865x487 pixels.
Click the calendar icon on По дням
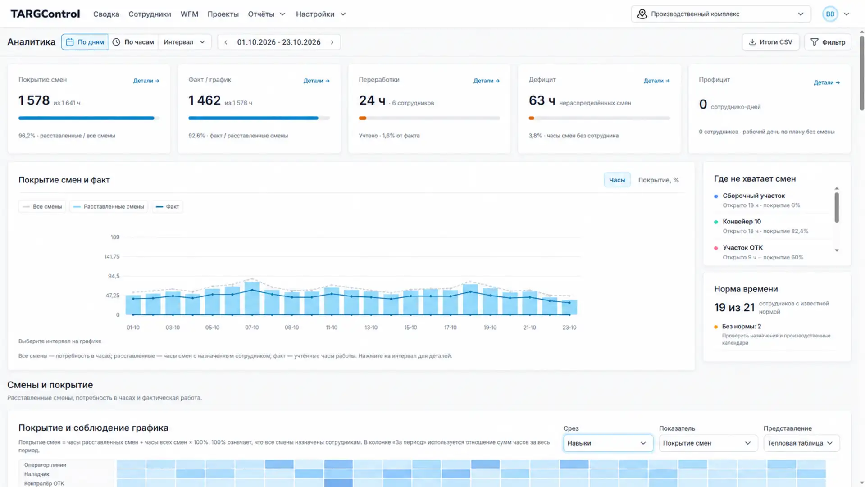click(x=70, y=42)
